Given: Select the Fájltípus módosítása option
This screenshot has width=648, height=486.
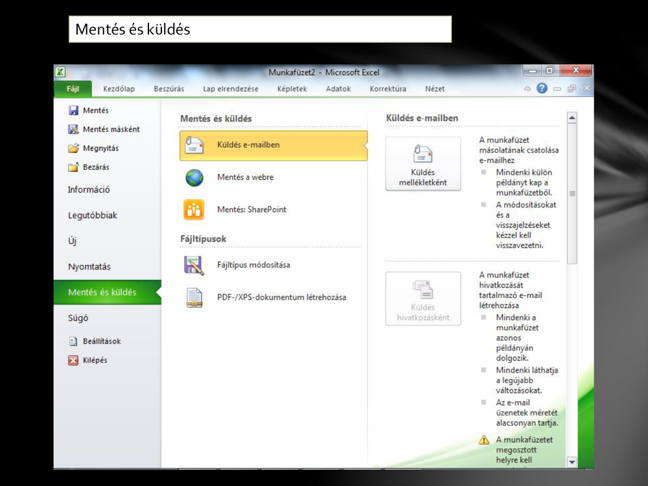Looking at the screenshot, I should click(273, 265).
